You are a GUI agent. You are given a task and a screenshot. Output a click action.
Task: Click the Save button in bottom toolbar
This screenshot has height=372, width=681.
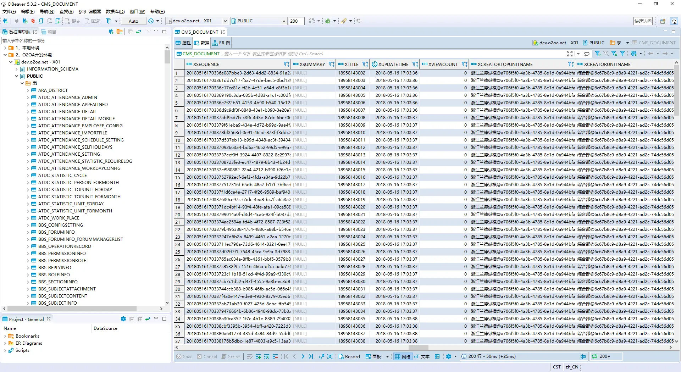coord(184,356)
